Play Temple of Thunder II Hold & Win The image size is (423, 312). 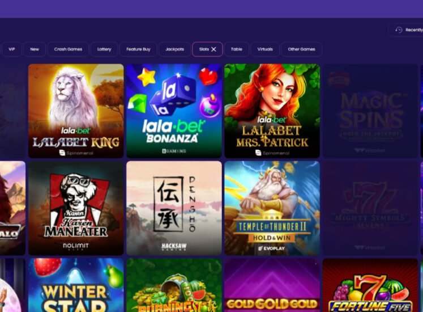(x=272, y=208)
